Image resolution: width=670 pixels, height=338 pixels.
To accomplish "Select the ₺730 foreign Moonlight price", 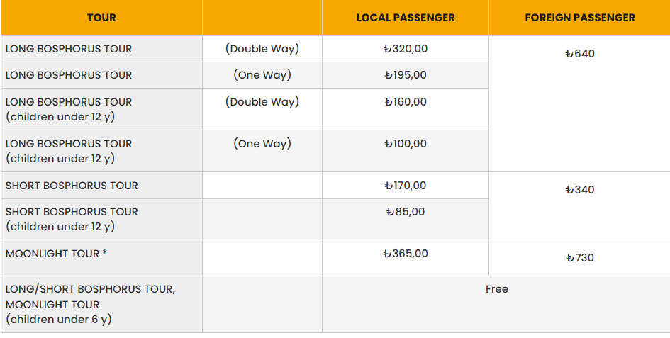I will tap(580, 258).
